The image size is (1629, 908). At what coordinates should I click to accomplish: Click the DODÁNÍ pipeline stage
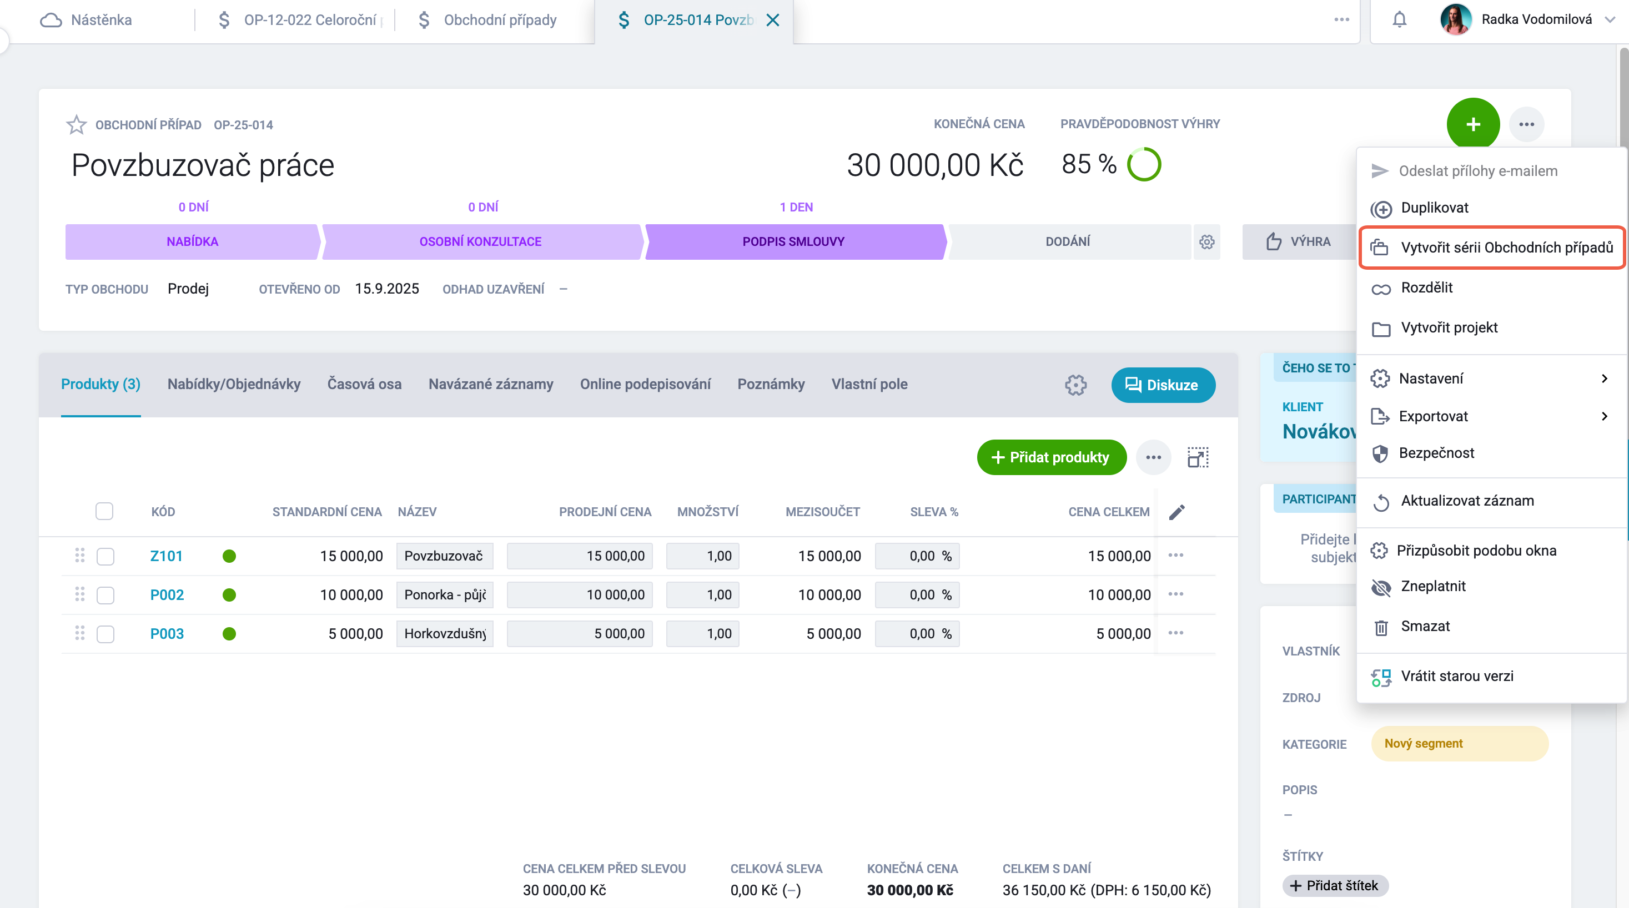pos(1068,241)
